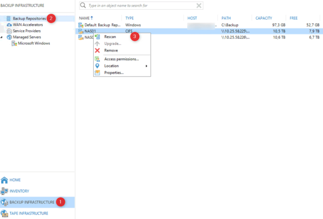Sort by the FREE column header

coord(293,18)
